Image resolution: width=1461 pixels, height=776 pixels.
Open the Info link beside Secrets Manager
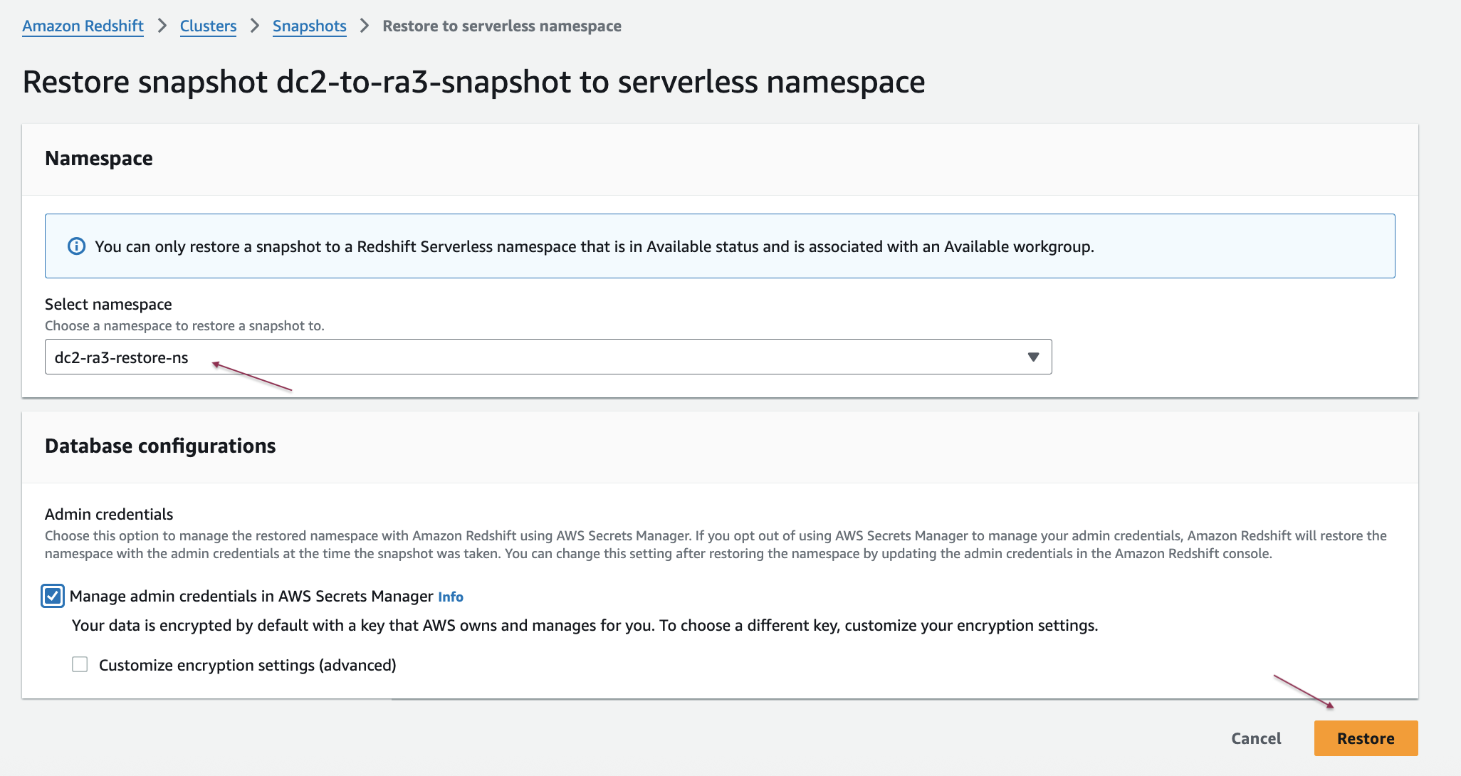pos(450,597)
